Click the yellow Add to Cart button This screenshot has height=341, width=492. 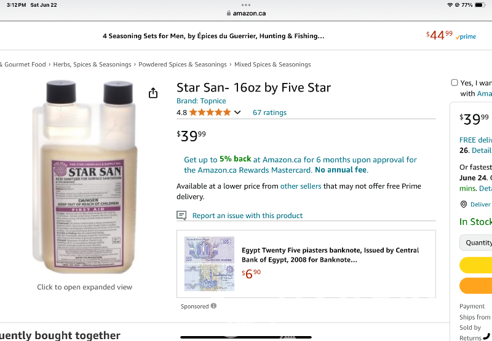click(477, 265)
